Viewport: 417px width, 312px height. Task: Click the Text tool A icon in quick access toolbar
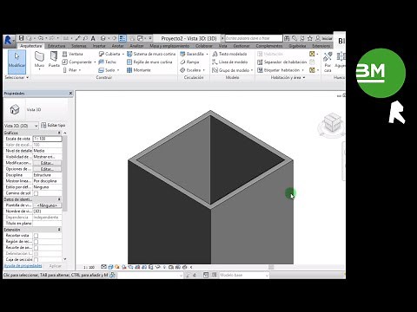click(93, 38)
